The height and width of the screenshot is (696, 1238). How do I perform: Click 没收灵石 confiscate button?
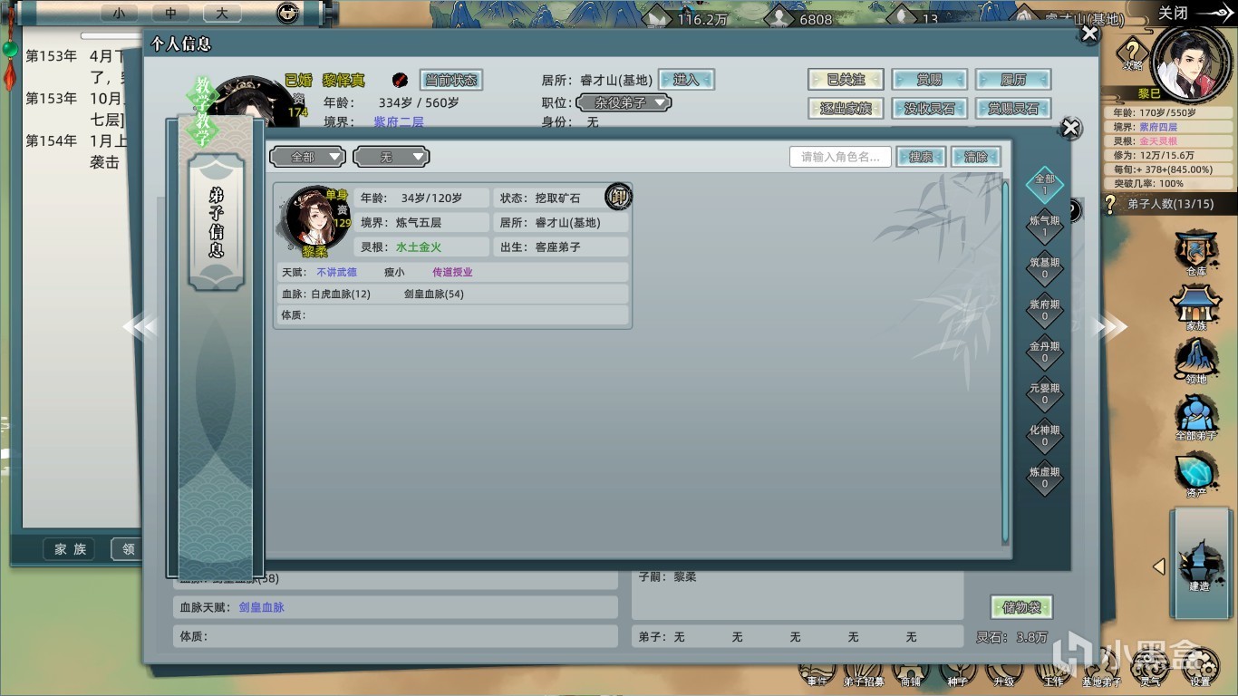[x=929, y=109]
